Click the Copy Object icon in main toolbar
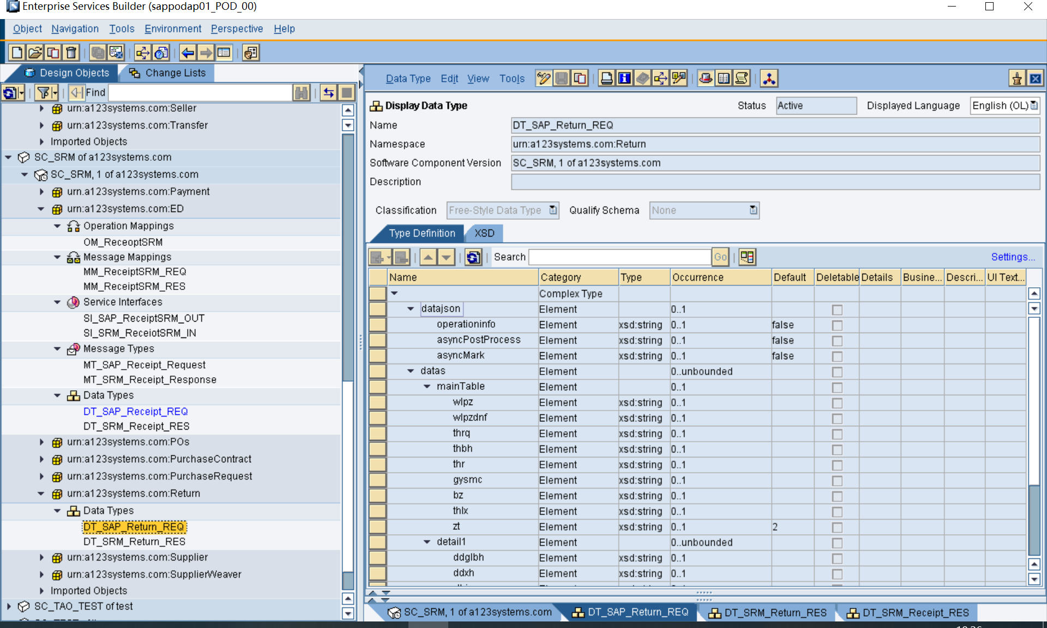This screenshot has width=1047, height=628. [53, 53]
